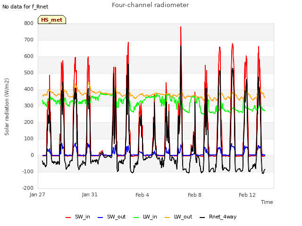The width and height of the screenshot is (302, 226).
Task: Click the 200 y-axis tick label
Action: click(29, 122)
